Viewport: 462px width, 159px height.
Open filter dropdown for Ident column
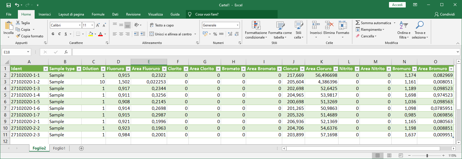(x=45, y=69)
